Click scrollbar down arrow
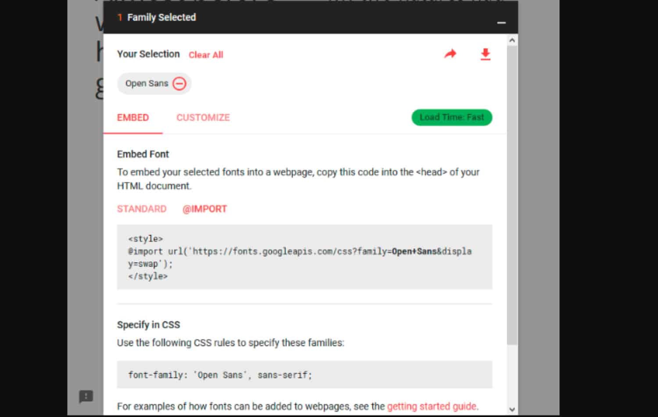Image resolution: width=658 pixels, height=417 pixels. click(x=512, y=410)
